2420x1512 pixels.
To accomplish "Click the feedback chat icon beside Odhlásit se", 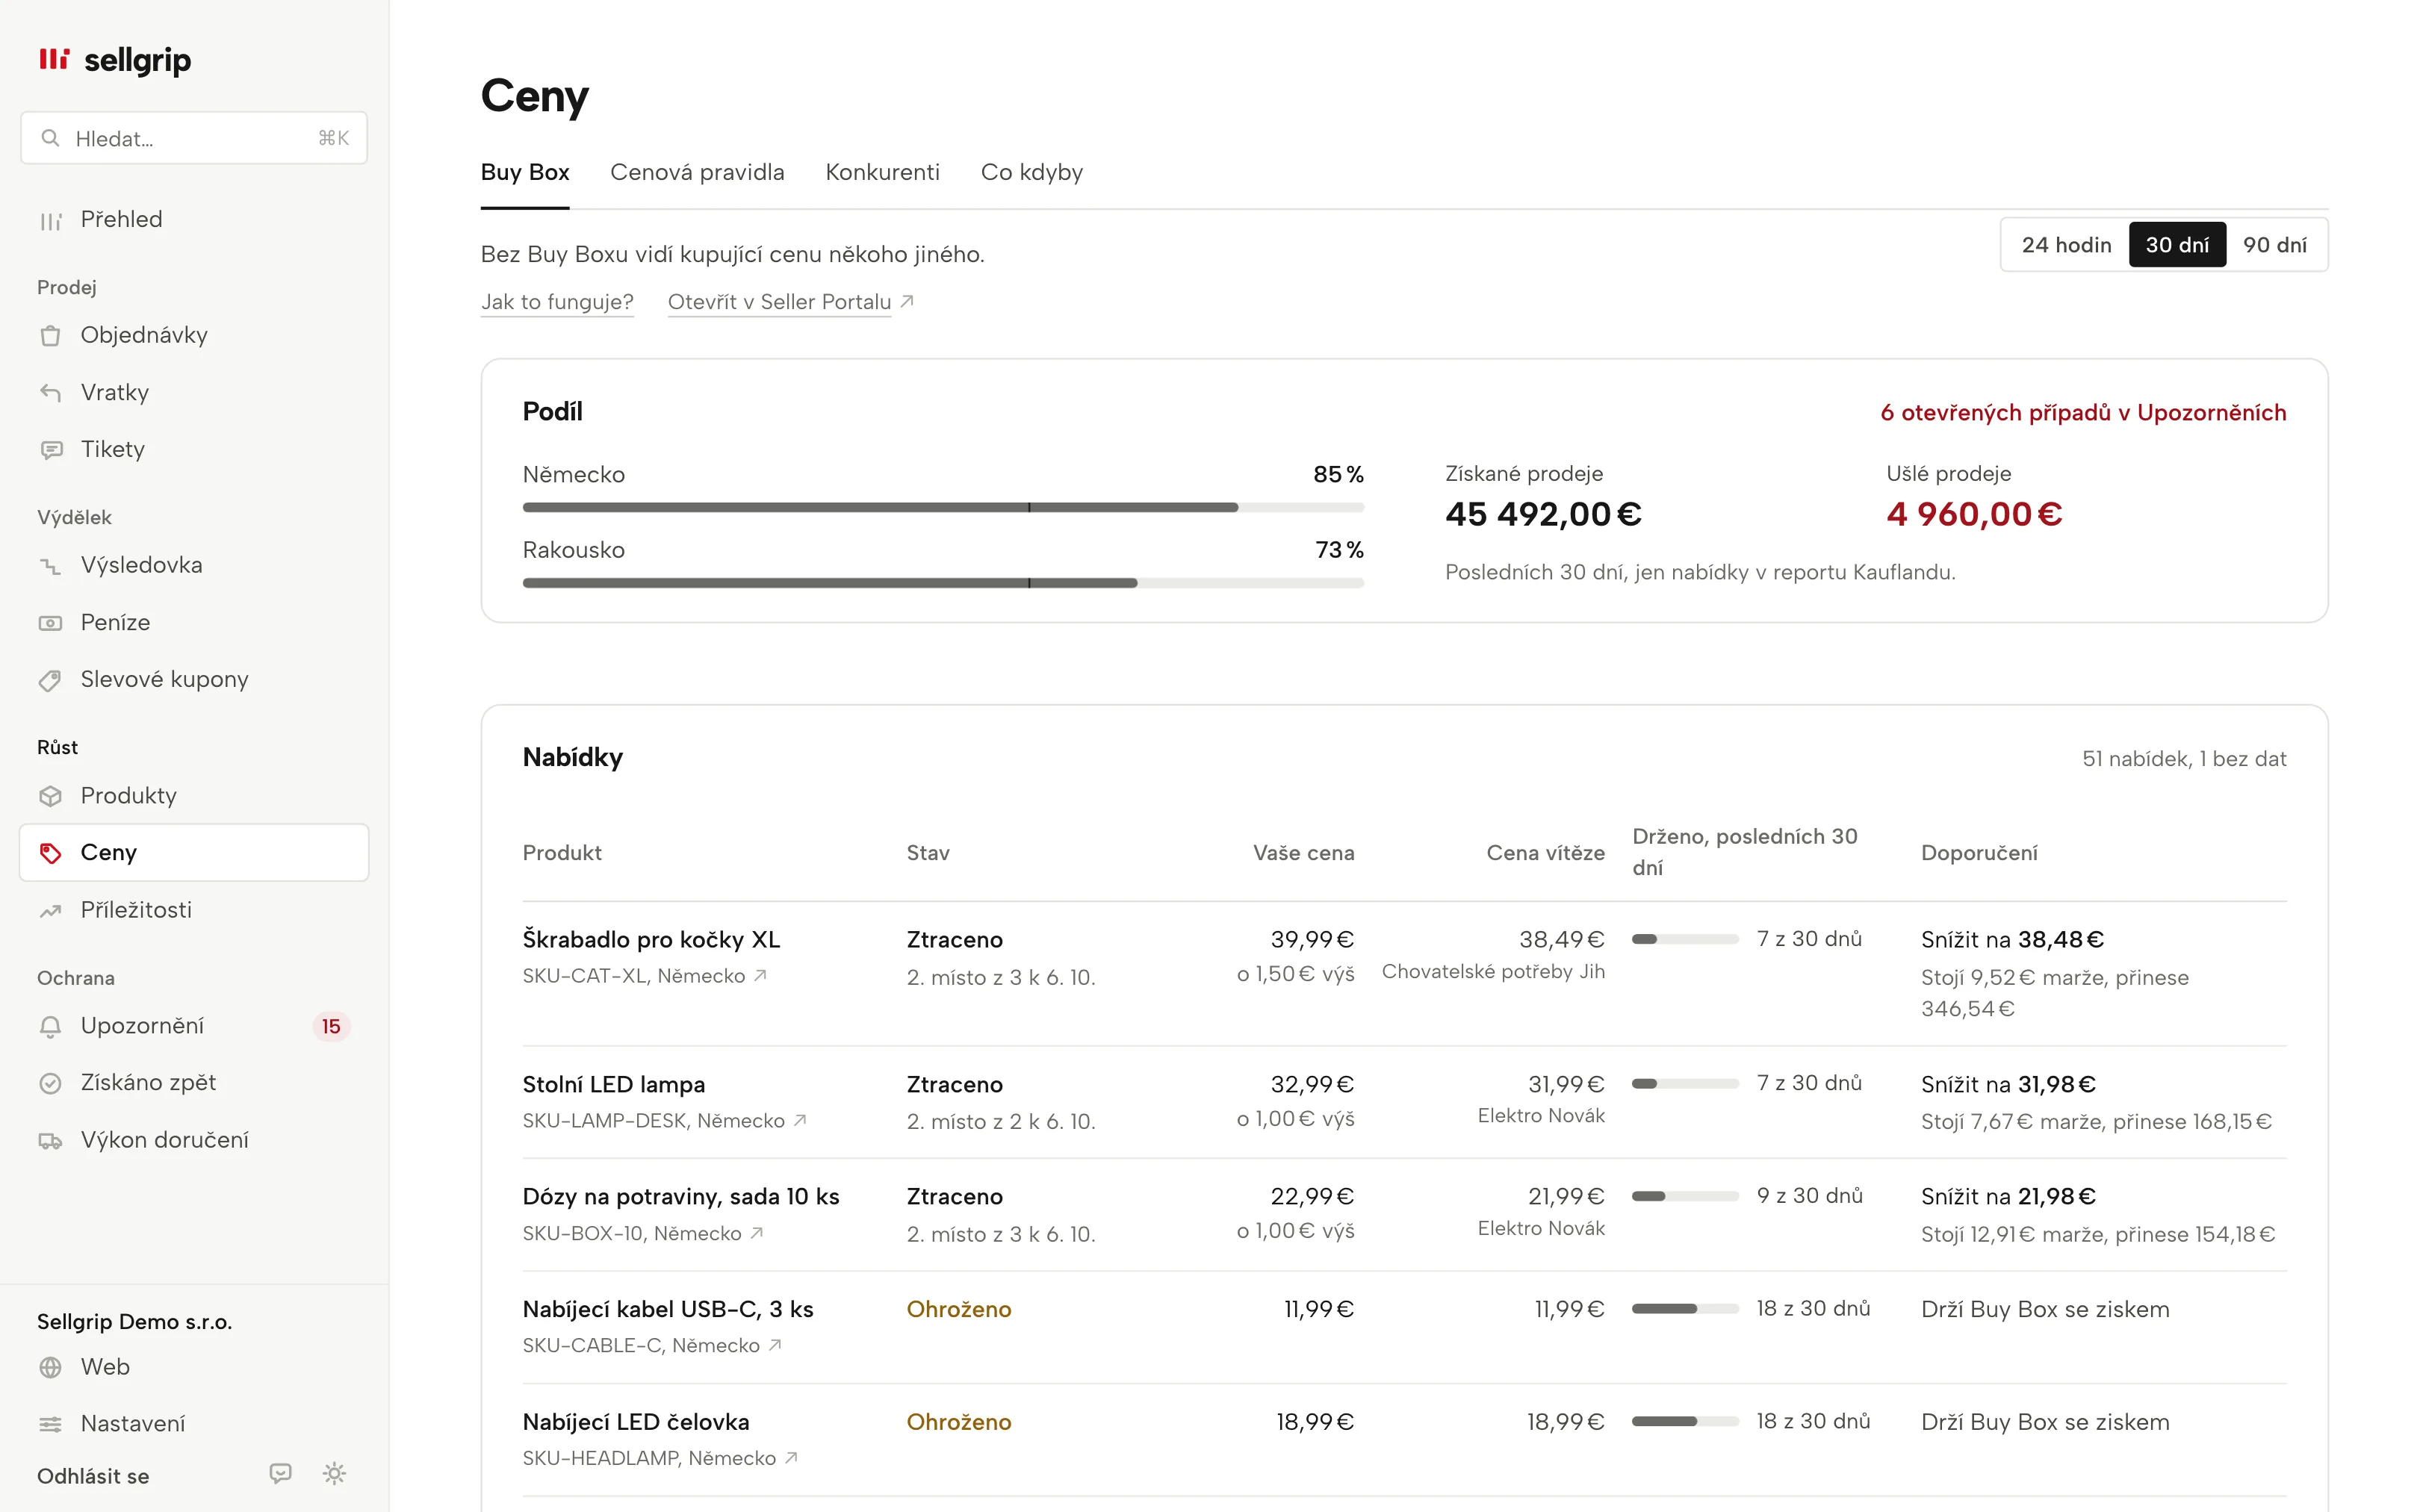I will point(281,1473).
